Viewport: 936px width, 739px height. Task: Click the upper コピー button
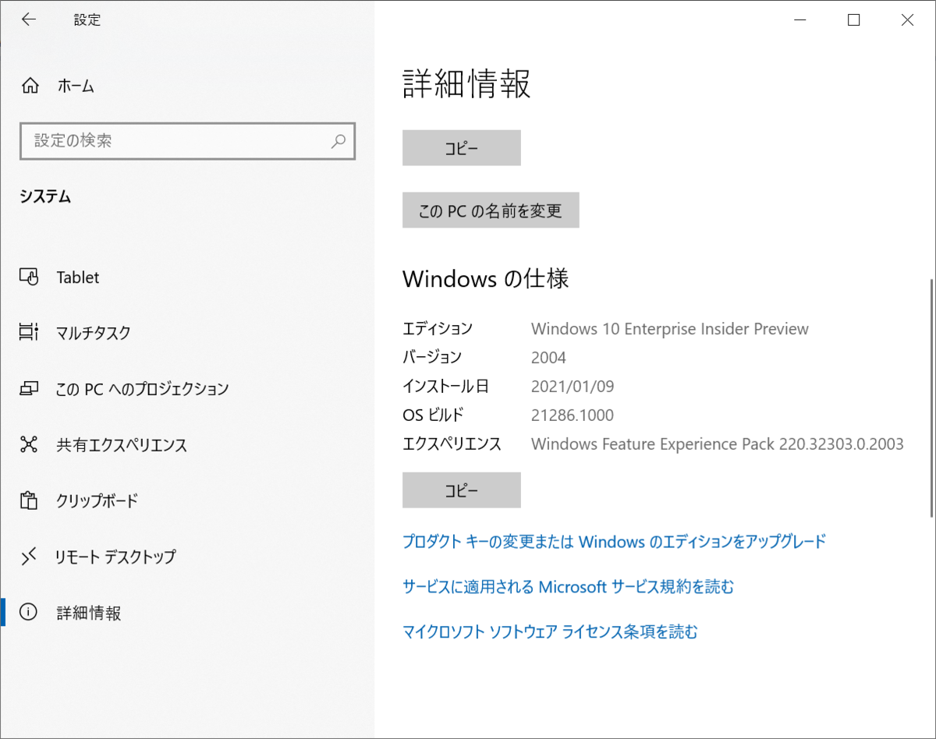(462, 148)
